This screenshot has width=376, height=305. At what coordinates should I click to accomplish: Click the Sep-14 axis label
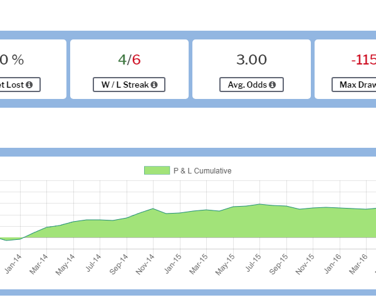(118, 264)
